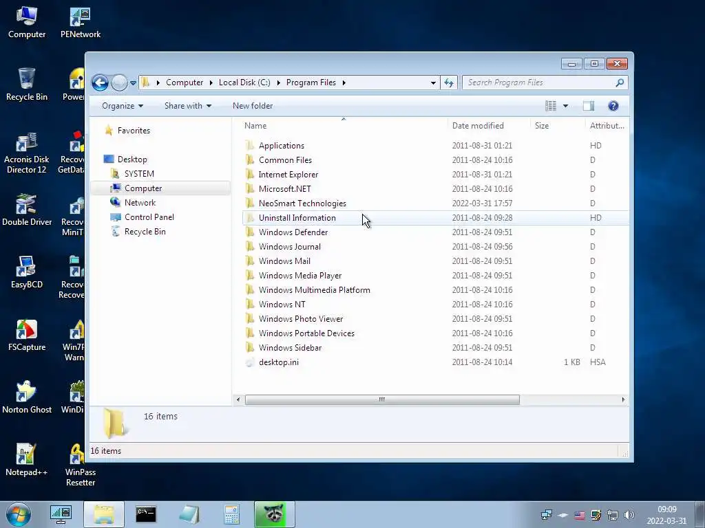Viewport: 705px width, 528px height.
Task: Expand the arrow after Program Files breadcrumb
Action: [x=344, y=82]
